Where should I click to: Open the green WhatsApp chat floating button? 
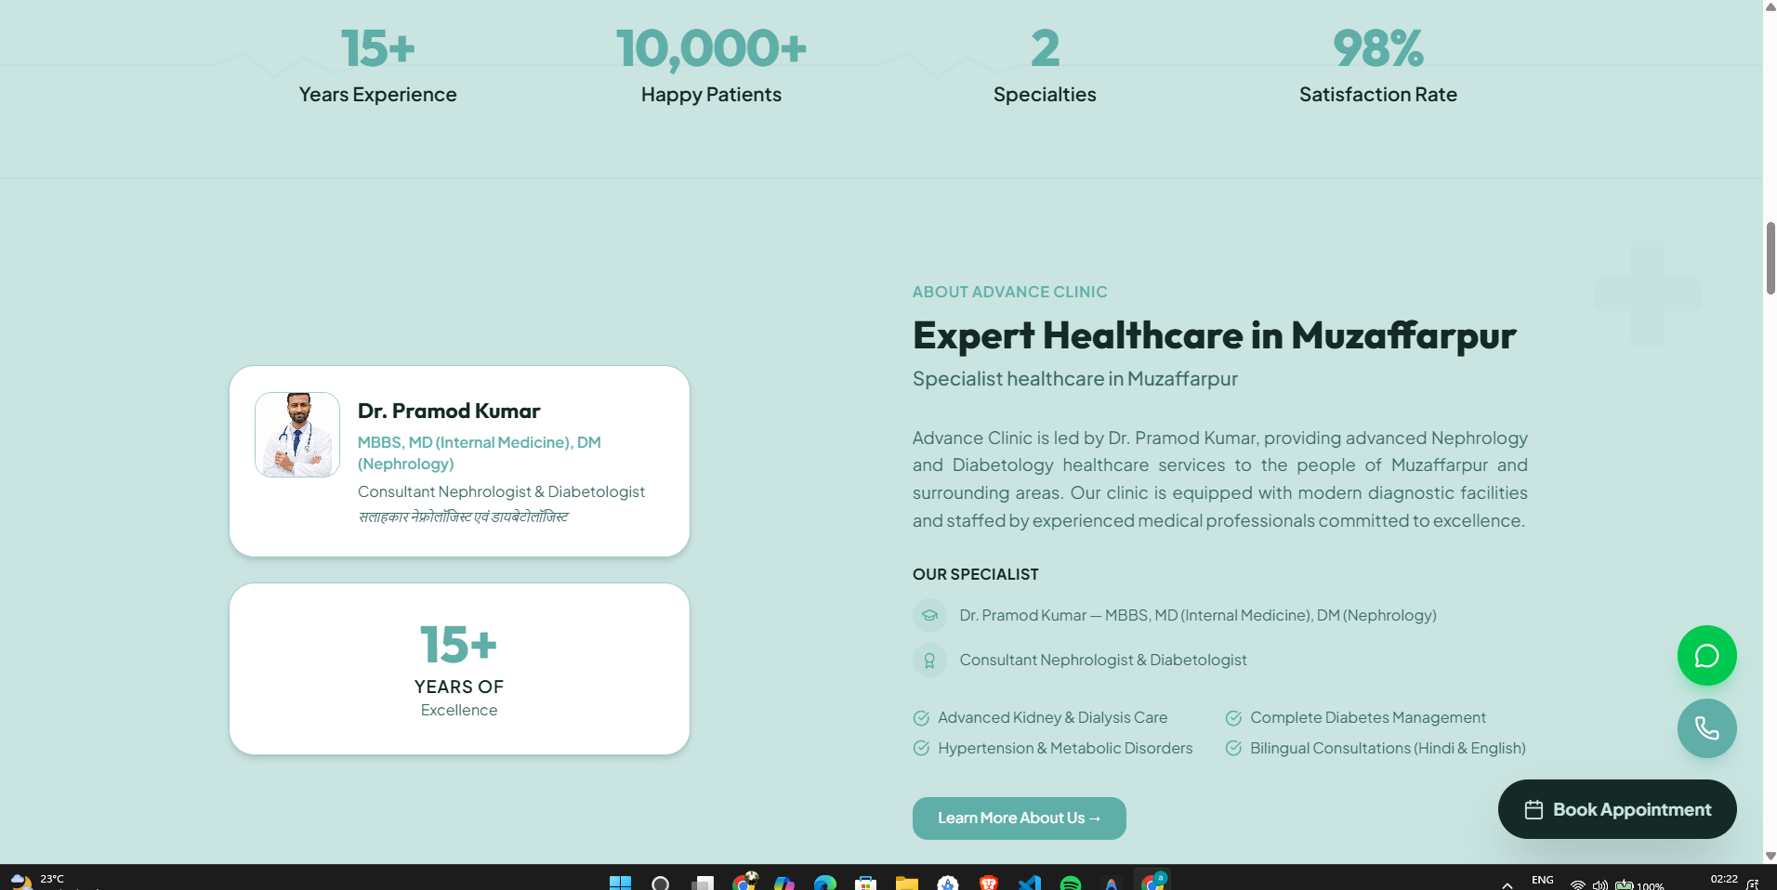1706,656
